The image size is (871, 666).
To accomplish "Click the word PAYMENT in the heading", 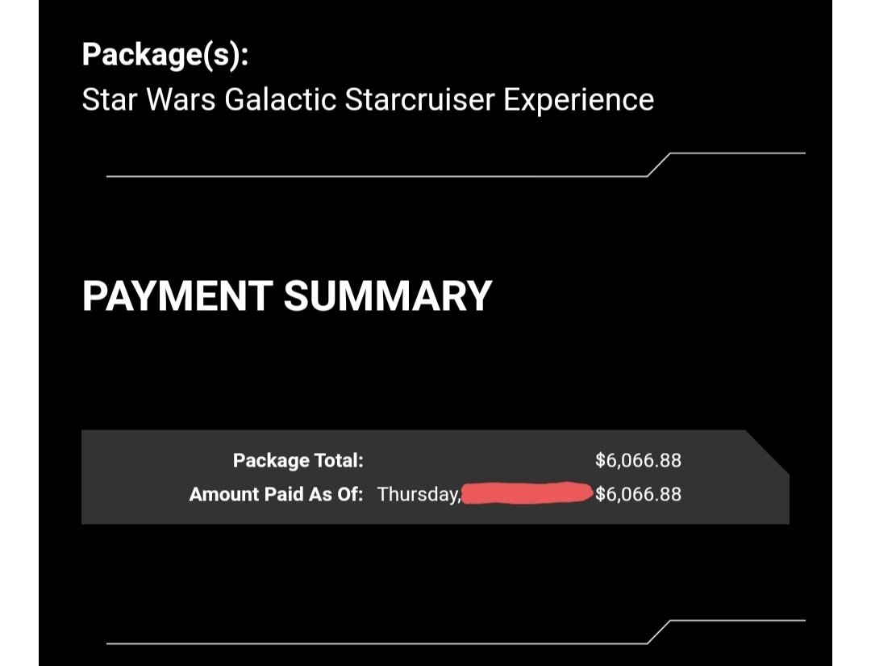I will (177, 295).
